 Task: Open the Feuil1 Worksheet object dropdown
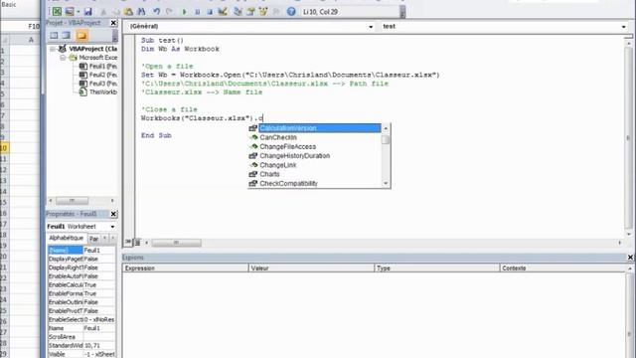click(x=112, y=227)
